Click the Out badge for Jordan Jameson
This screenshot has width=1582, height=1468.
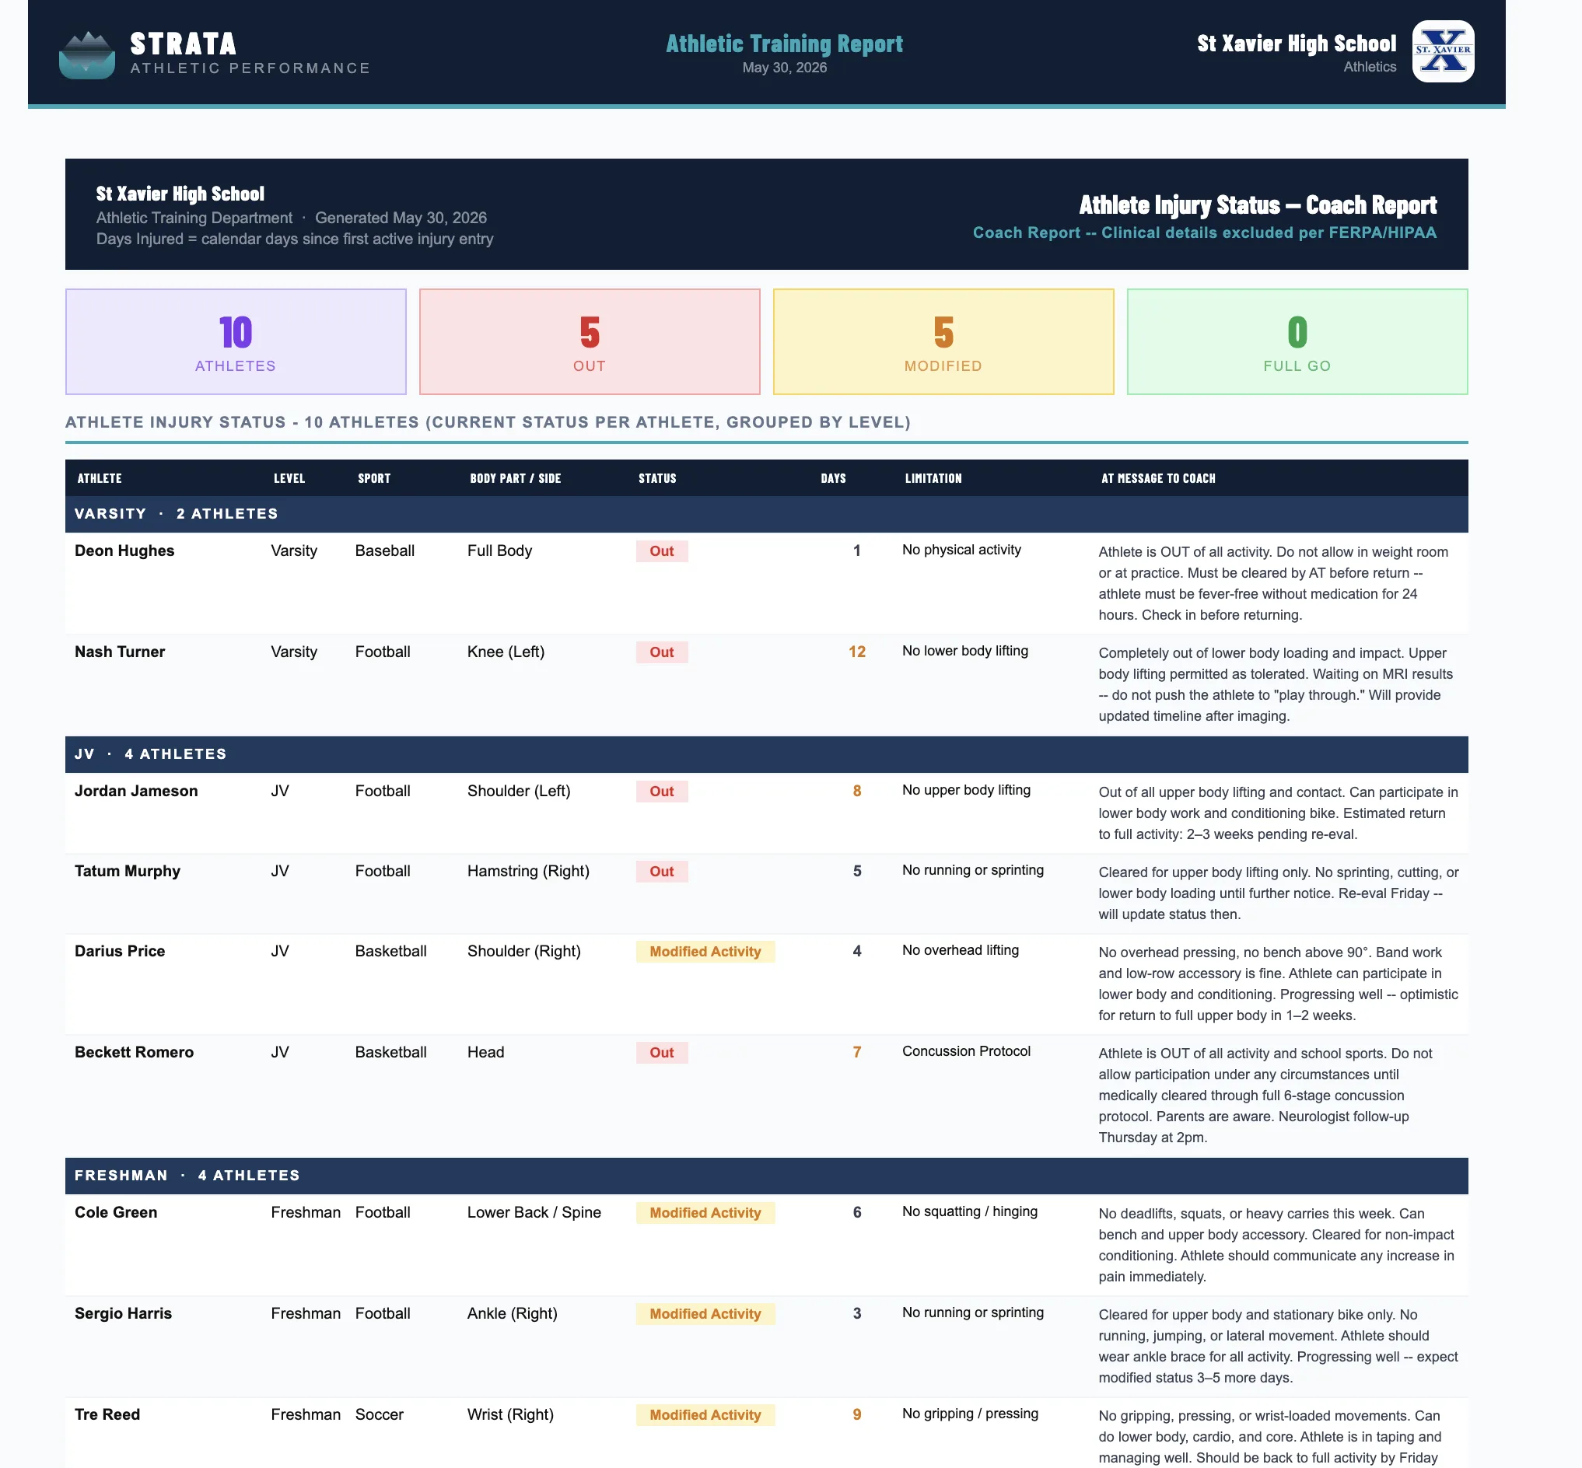(x=662, y=792)
